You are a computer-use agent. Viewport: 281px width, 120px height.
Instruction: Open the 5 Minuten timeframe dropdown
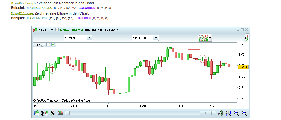coord(145,38)
